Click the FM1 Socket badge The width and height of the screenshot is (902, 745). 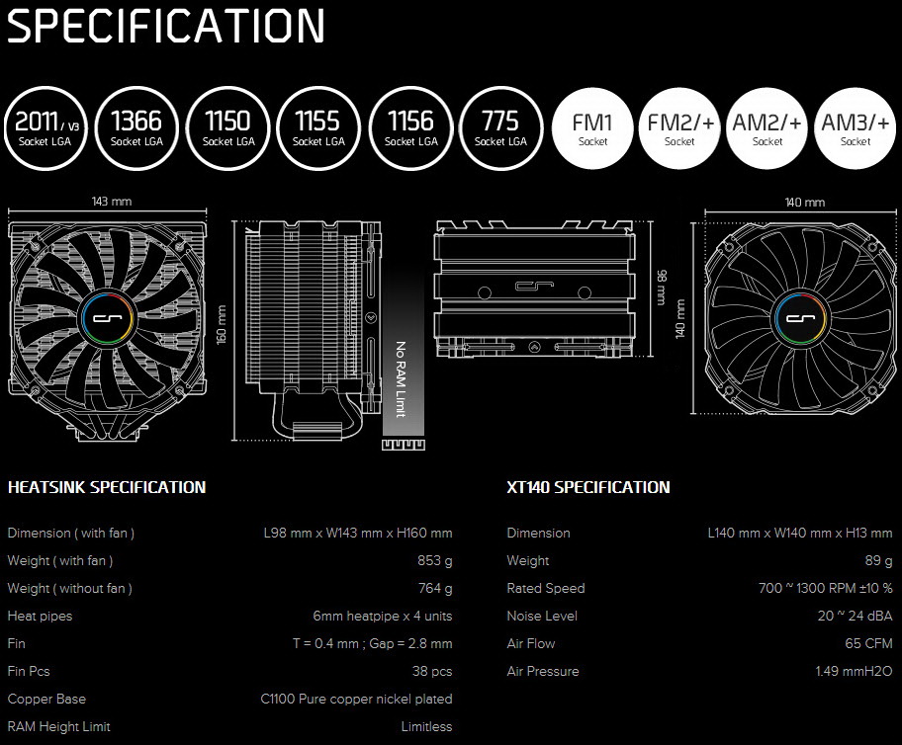pos(591,128)
